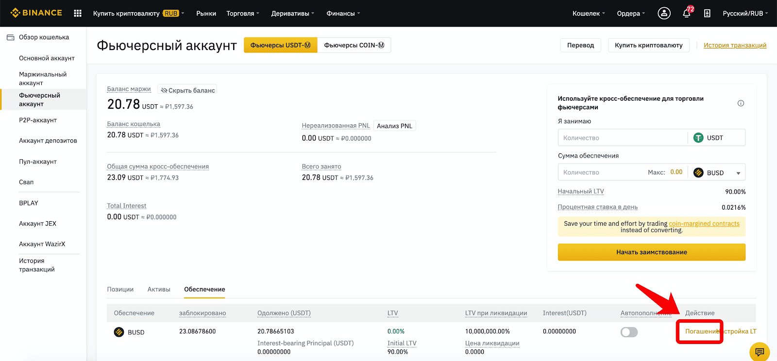Screen dimensions: 777x361
Task: Click the BUSD coin icon in collateral field
Action: point(698,172)
